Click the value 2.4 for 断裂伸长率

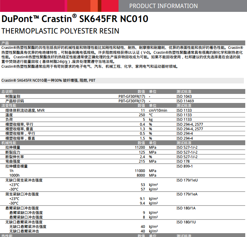tap(142, 157)
